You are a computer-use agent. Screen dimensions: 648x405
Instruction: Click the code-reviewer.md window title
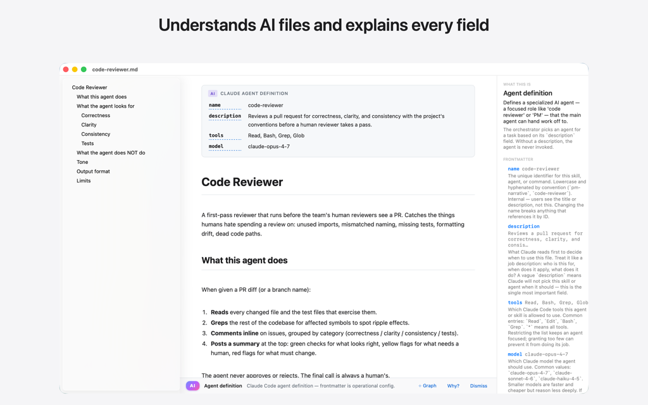click(115, 70)
